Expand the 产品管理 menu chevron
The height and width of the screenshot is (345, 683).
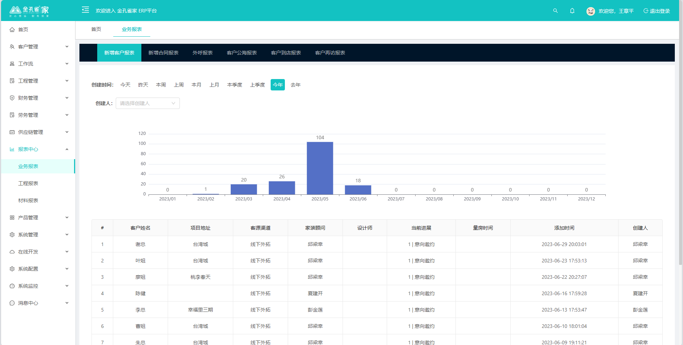tap(67, 218)
